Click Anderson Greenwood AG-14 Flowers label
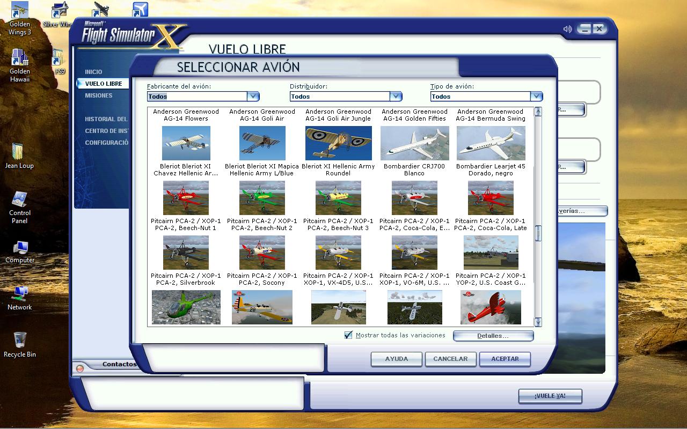 [186, 115]
